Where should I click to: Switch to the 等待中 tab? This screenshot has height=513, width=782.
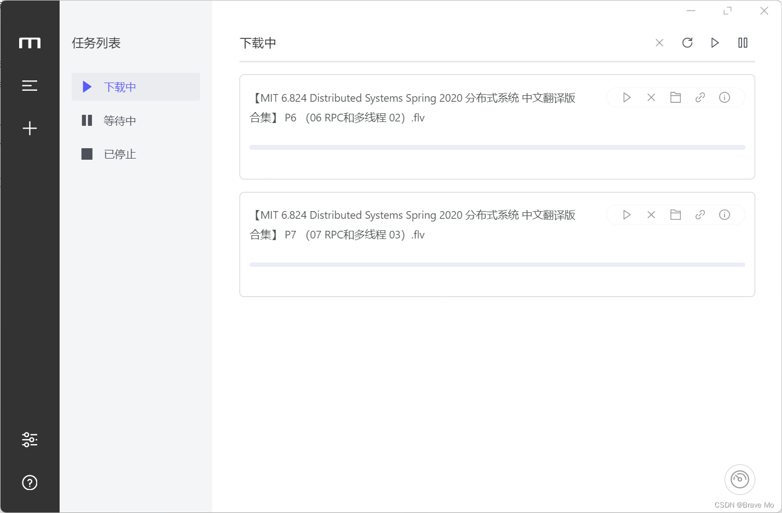tap(136, 120)
